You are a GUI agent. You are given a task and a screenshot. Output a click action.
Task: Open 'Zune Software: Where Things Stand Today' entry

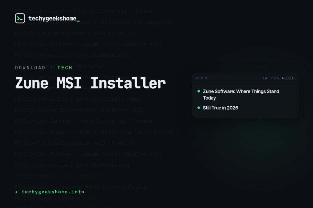pyautogui.click(x=241, y=94)
